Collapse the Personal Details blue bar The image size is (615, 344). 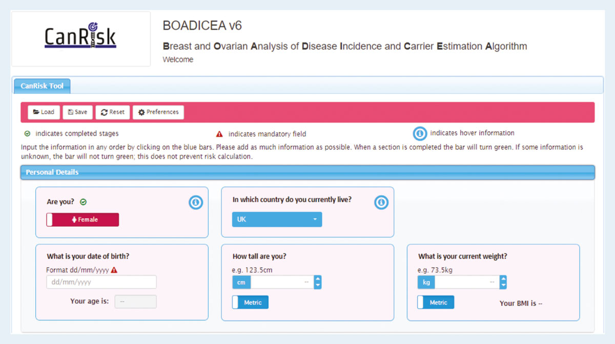click(x=307, y=173)
